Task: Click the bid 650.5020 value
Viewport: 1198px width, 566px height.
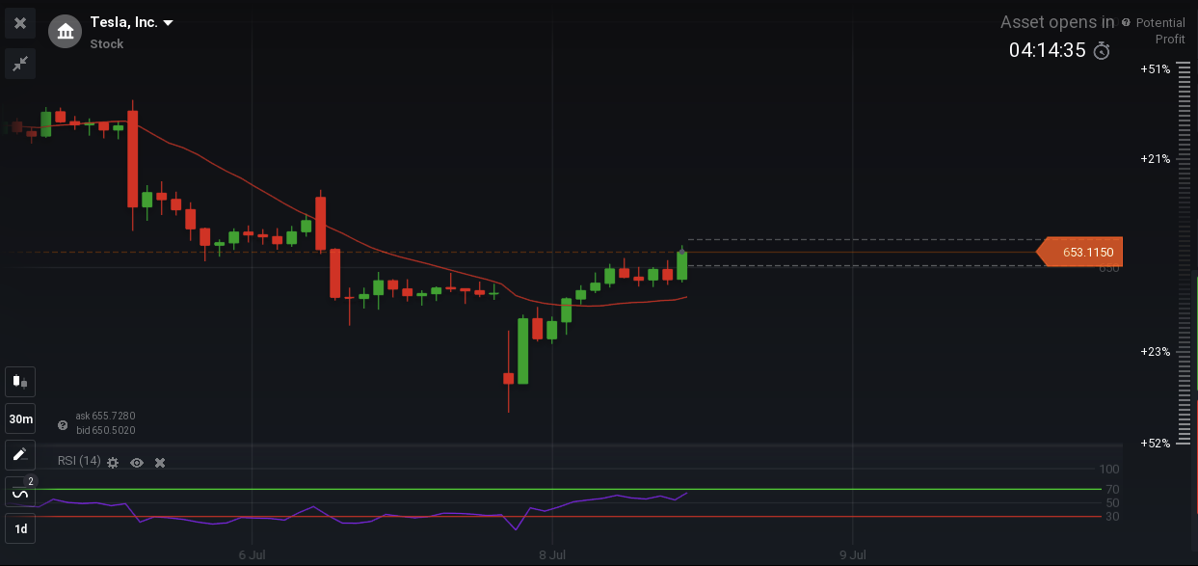Action: pyautogui.click(x=105, y=430)
